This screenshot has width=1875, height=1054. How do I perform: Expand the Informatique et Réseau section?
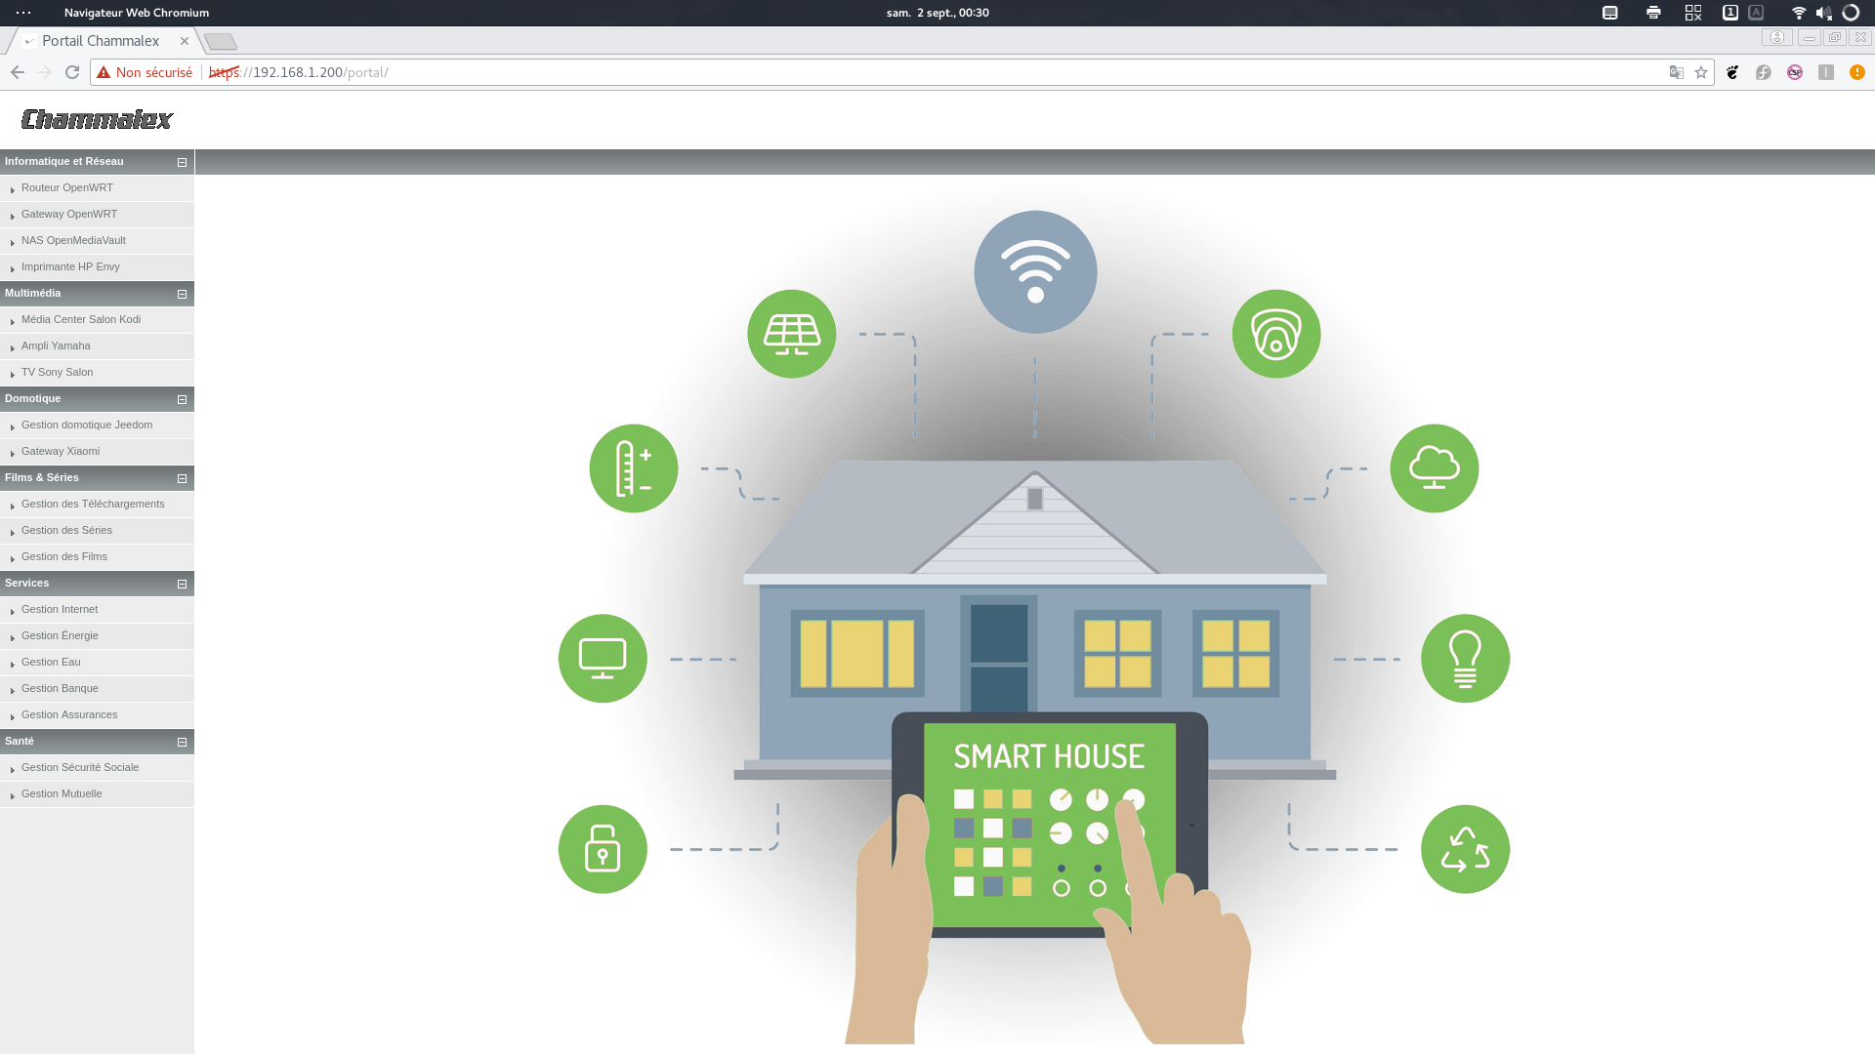pos(182,162)
